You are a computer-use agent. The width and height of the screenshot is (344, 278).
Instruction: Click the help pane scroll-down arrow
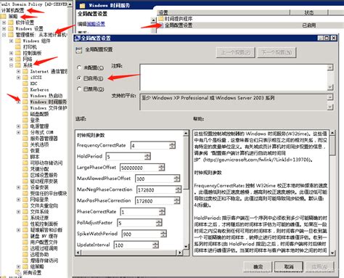point(332,253)
